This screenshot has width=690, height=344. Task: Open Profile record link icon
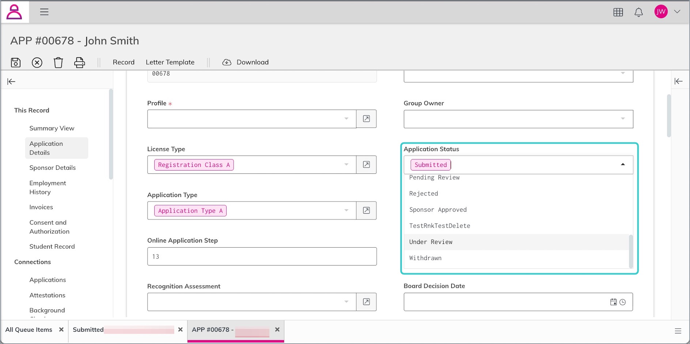(x=366, y=119)
